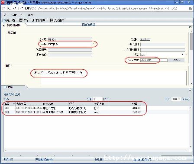
Task: Click the cost code starting GC.PC.21100.SE
Action: 29,108
